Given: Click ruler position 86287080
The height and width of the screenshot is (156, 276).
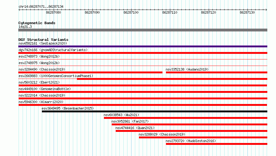Looking at the screenshot, I should (54, 12).
